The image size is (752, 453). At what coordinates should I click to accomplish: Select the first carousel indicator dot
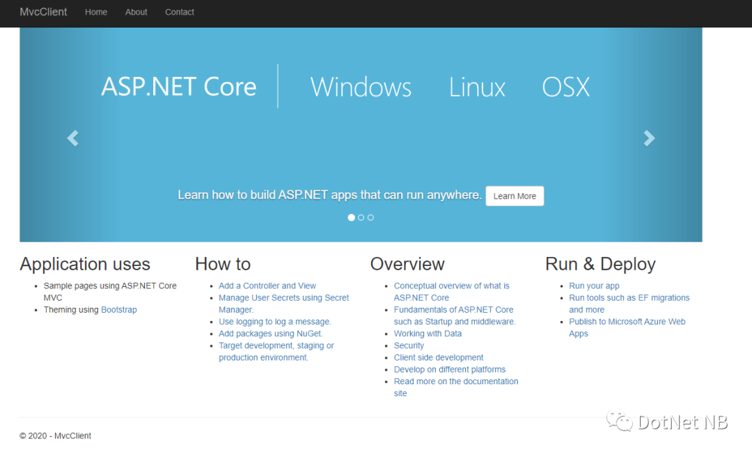coord(351,217)
